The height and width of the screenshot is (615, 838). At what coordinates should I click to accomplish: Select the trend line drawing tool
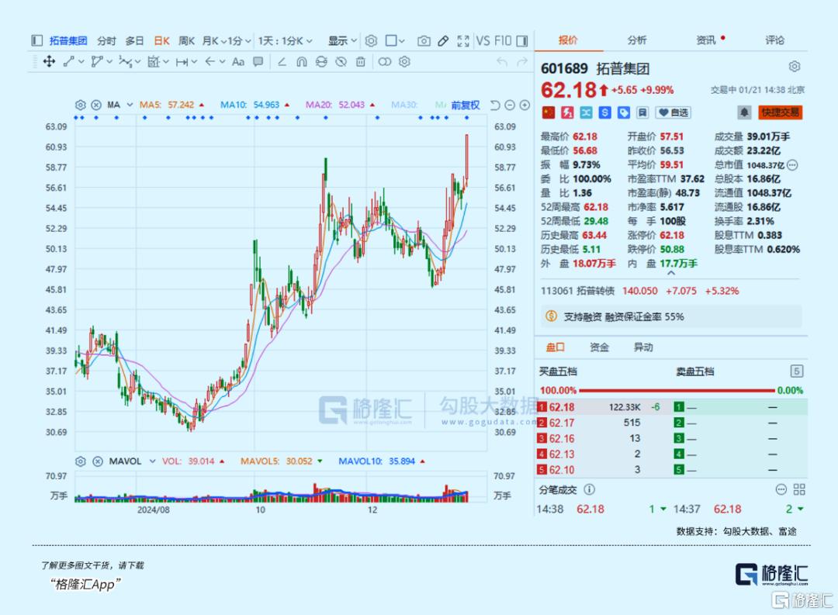[69, 62]
